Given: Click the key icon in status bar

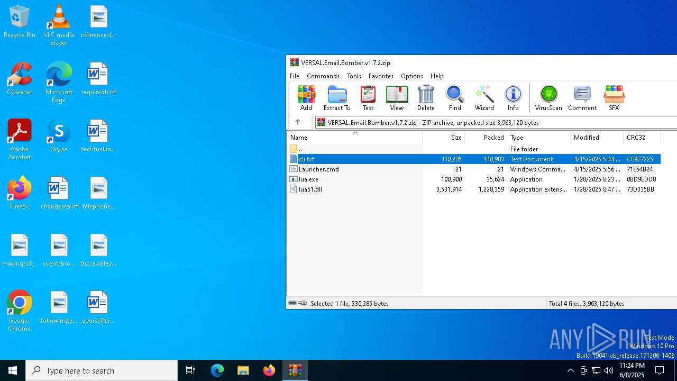Looking at the screenshot, I should click(x=303, y=303).
